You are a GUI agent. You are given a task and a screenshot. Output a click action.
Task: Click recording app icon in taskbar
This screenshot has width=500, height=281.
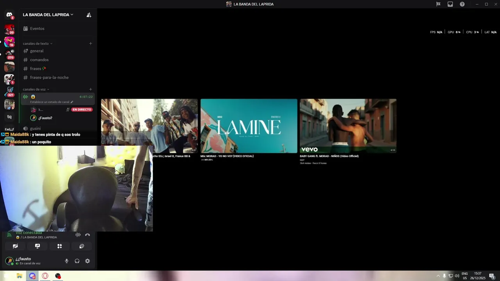pos(58,276)
